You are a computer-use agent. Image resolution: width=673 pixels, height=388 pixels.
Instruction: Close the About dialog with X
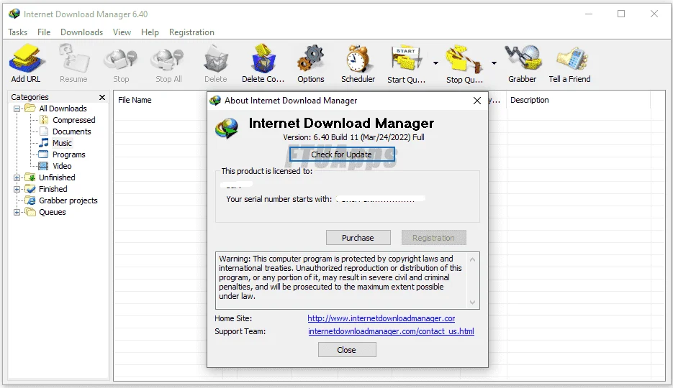point(476,101)
